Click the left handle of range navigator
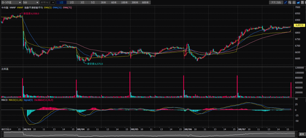Image resolution: width=306 pixels, height=138 pixels. [2, 134]
